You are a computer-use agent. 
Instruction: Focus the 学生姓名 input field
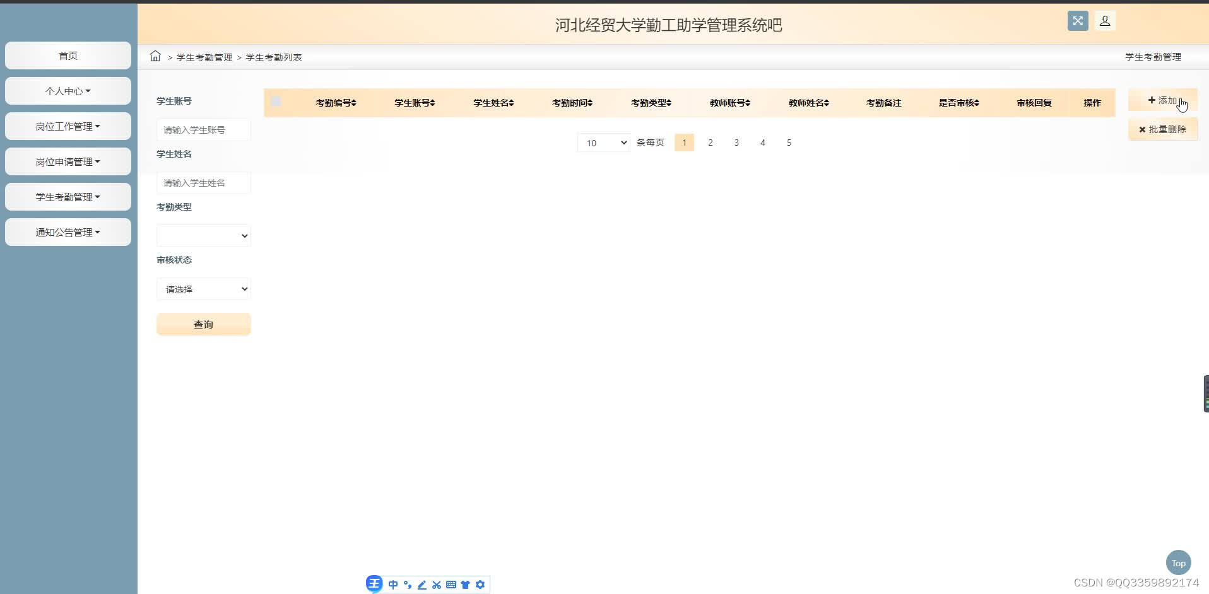click(204, 183)
